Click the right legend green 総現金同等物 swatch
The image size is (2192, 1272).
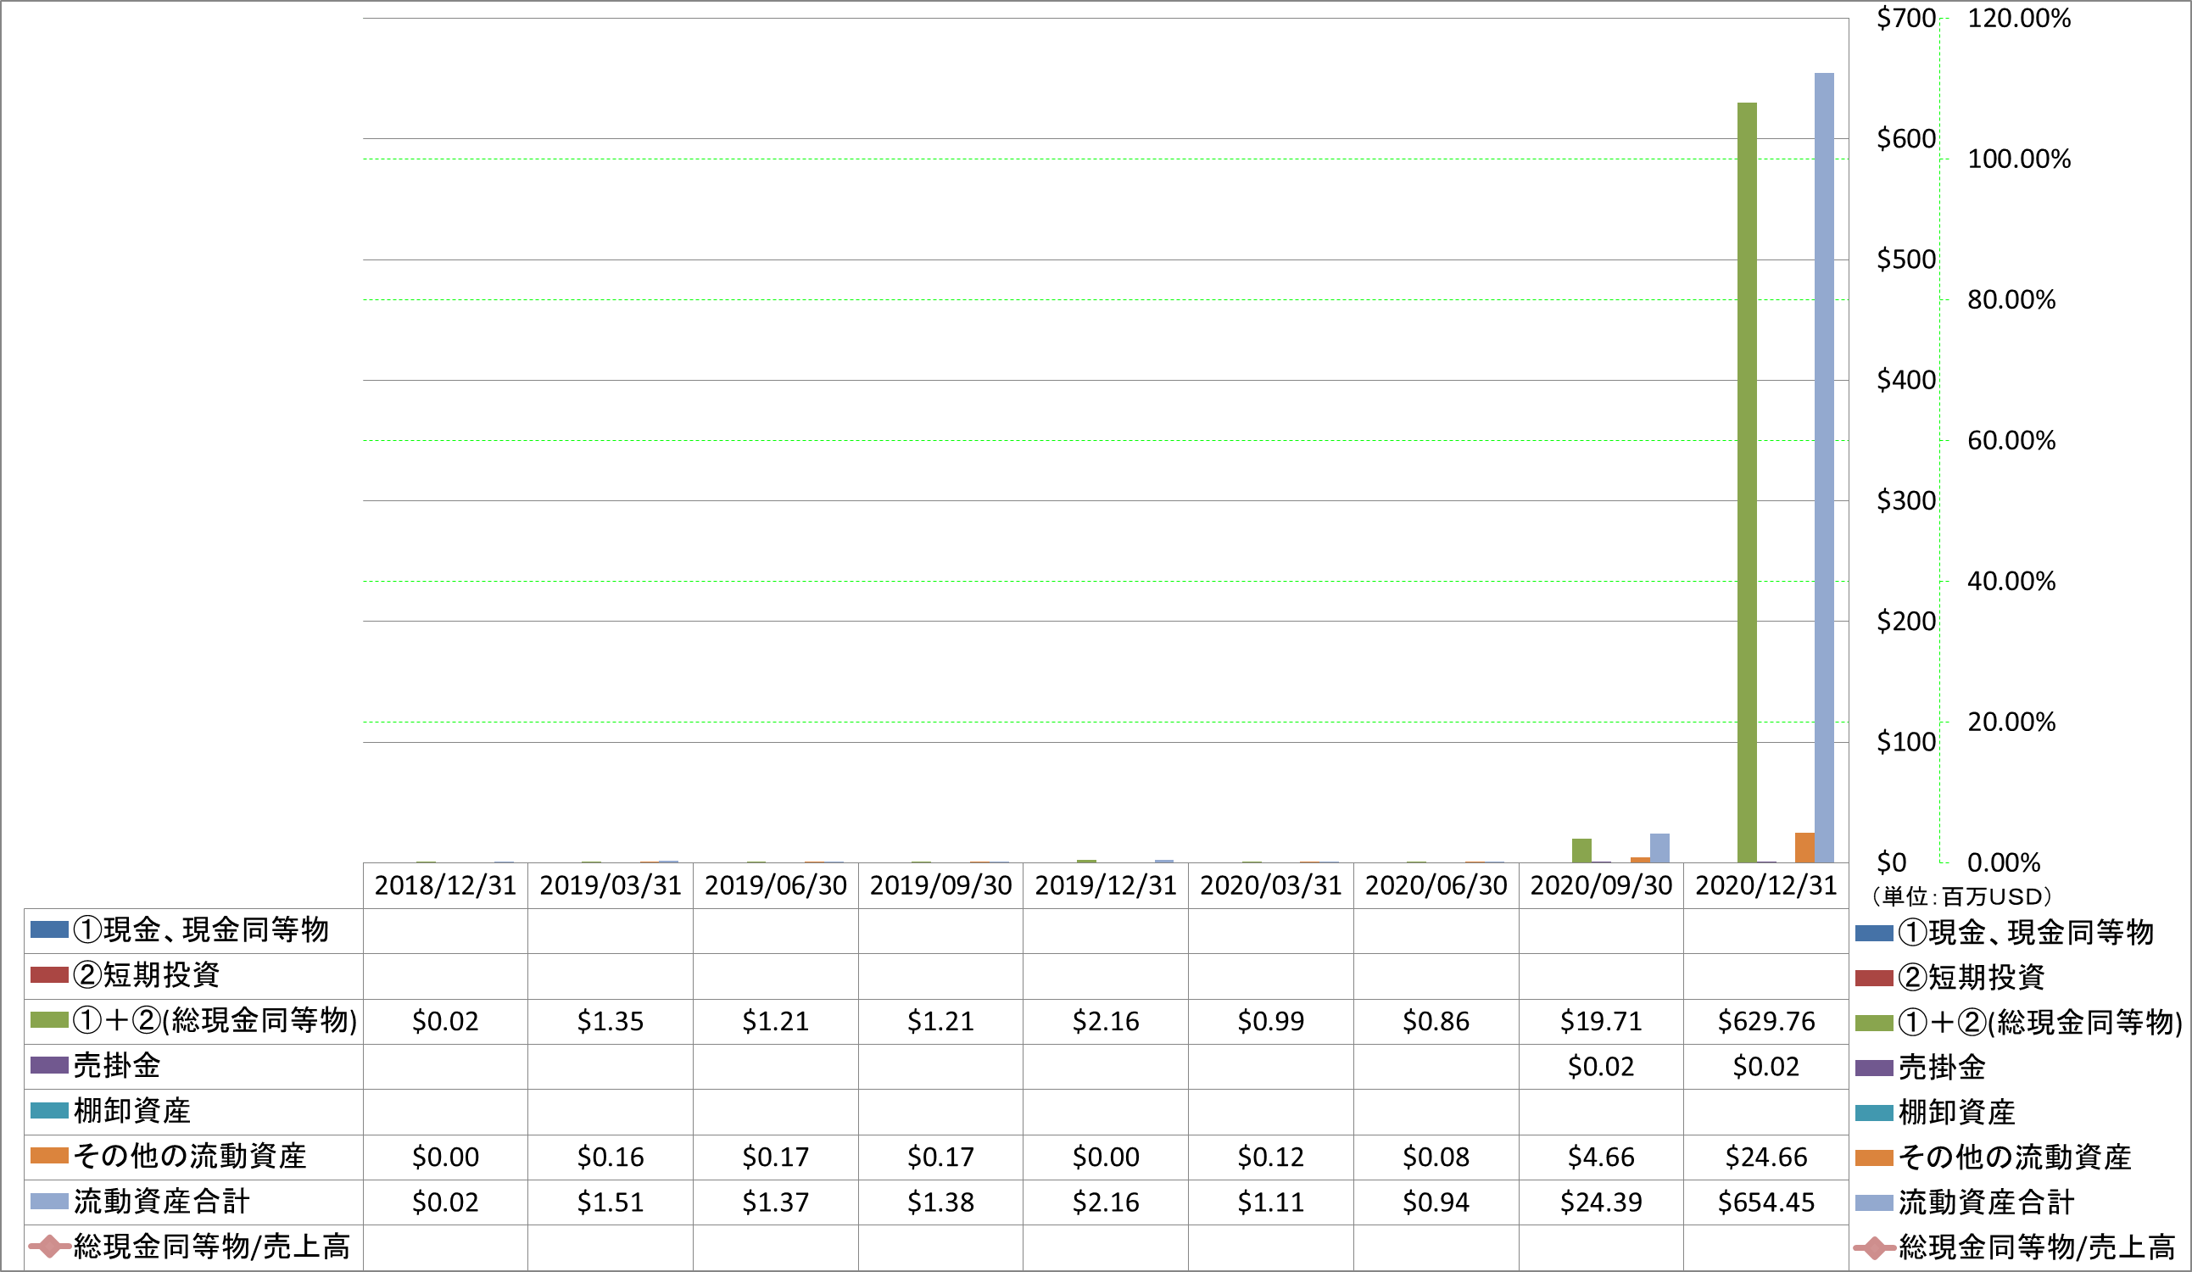click(x=1875, y=1024)
